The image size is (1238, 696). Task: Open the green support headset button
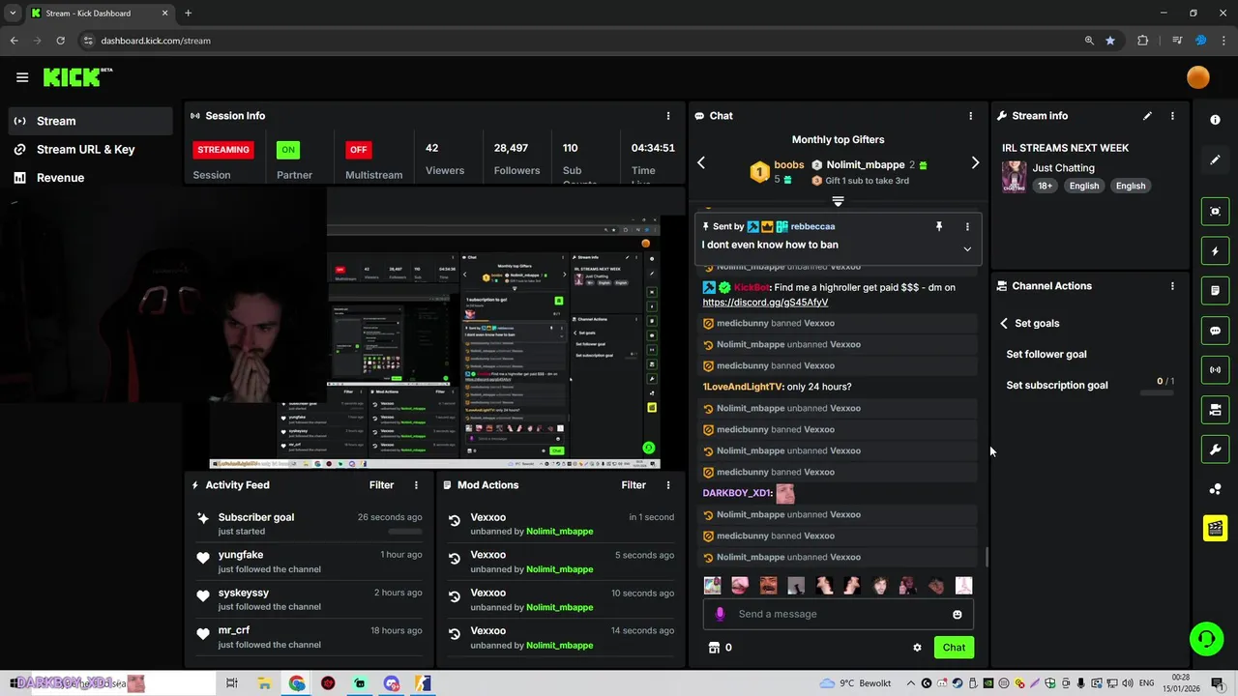[1206, 639]
